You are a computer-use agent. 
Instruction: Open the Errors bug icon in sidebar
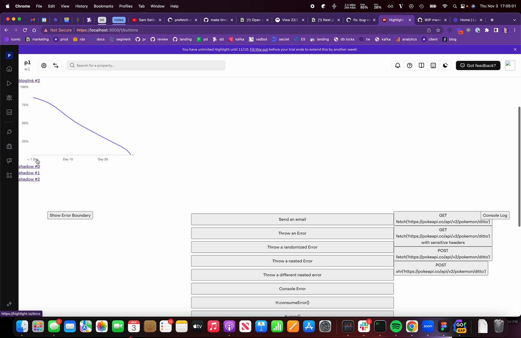pyautogui.click(x=9, y=98)
